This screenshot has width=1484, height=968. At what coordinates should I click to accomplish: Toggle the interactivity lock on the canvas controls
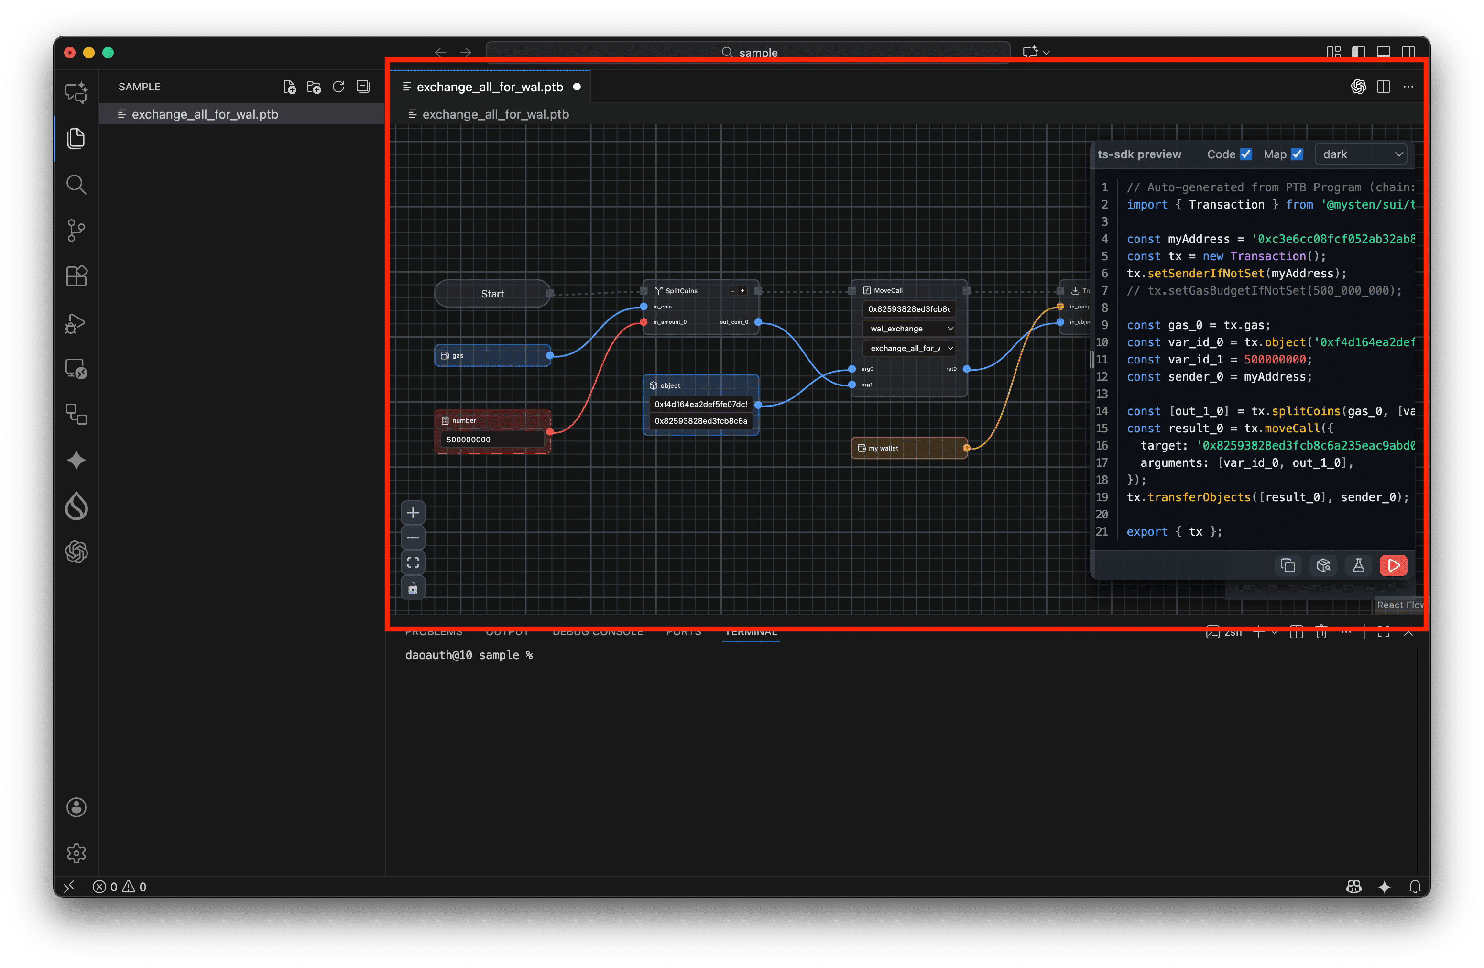point(412,586)
